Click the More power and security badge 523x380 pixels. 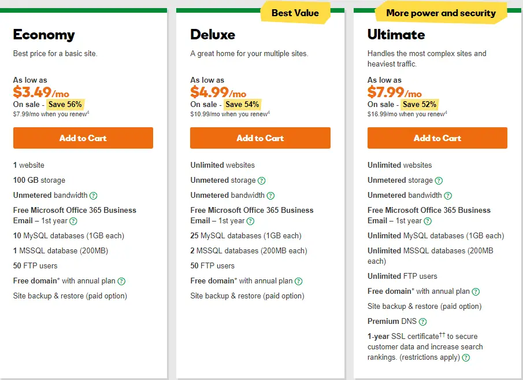tap(441, 13)
